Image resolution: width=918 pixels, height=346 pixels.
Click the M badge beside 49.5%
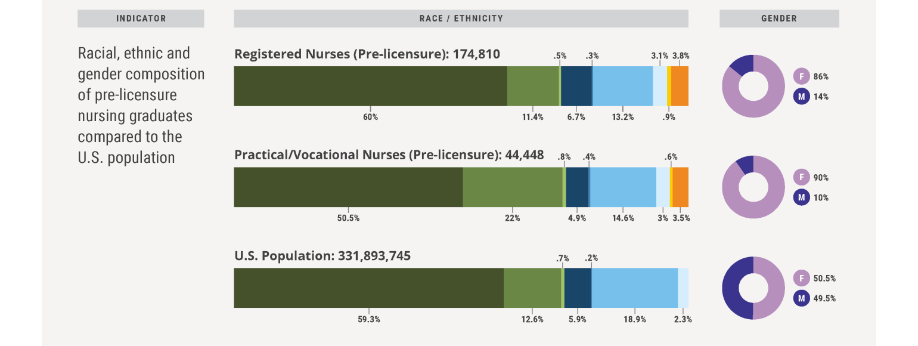tap(801, 298)
